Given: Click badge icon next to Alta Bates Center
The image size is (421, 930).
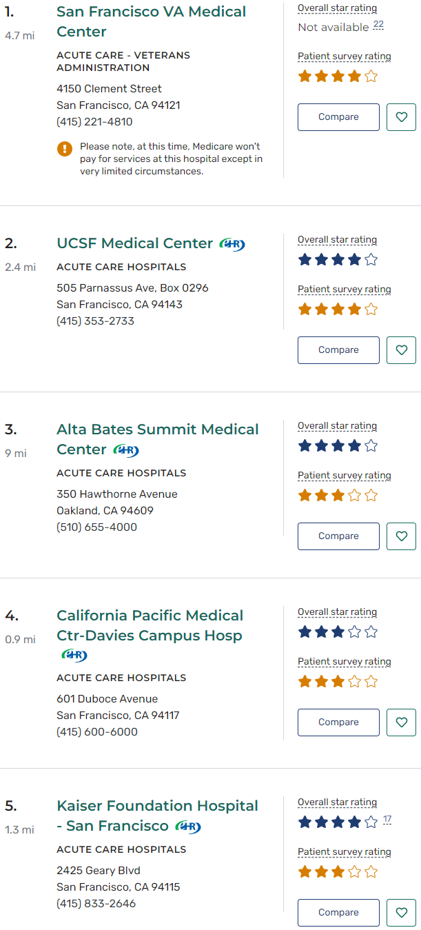Looking at the screenshot, I should [x=126, y=450].
